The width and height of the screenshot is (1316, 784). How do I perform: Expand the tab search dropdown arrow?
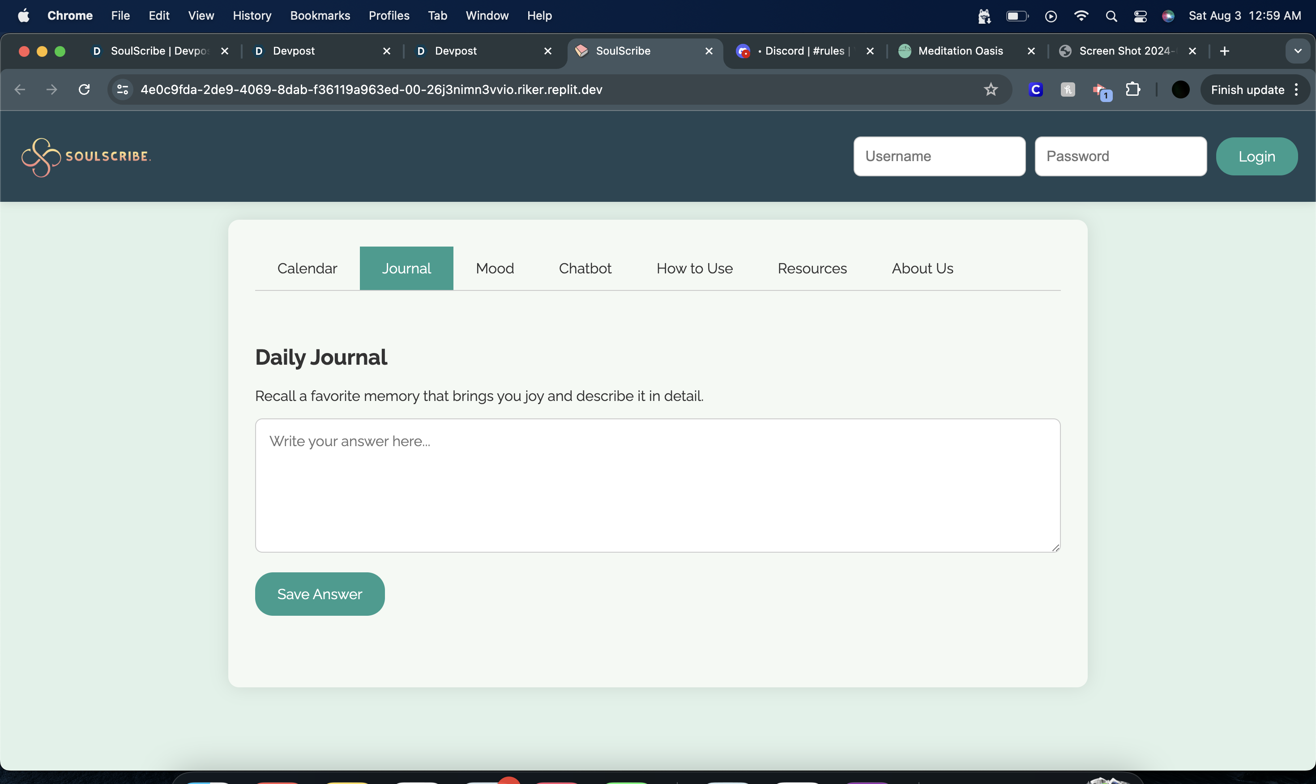click(1298, 51)
